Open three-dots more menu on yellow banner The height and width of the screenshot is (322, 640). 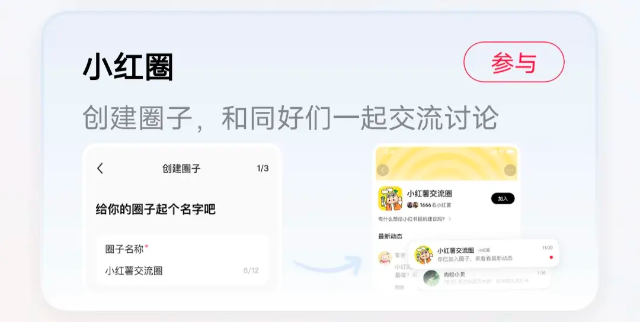(510, 170)
